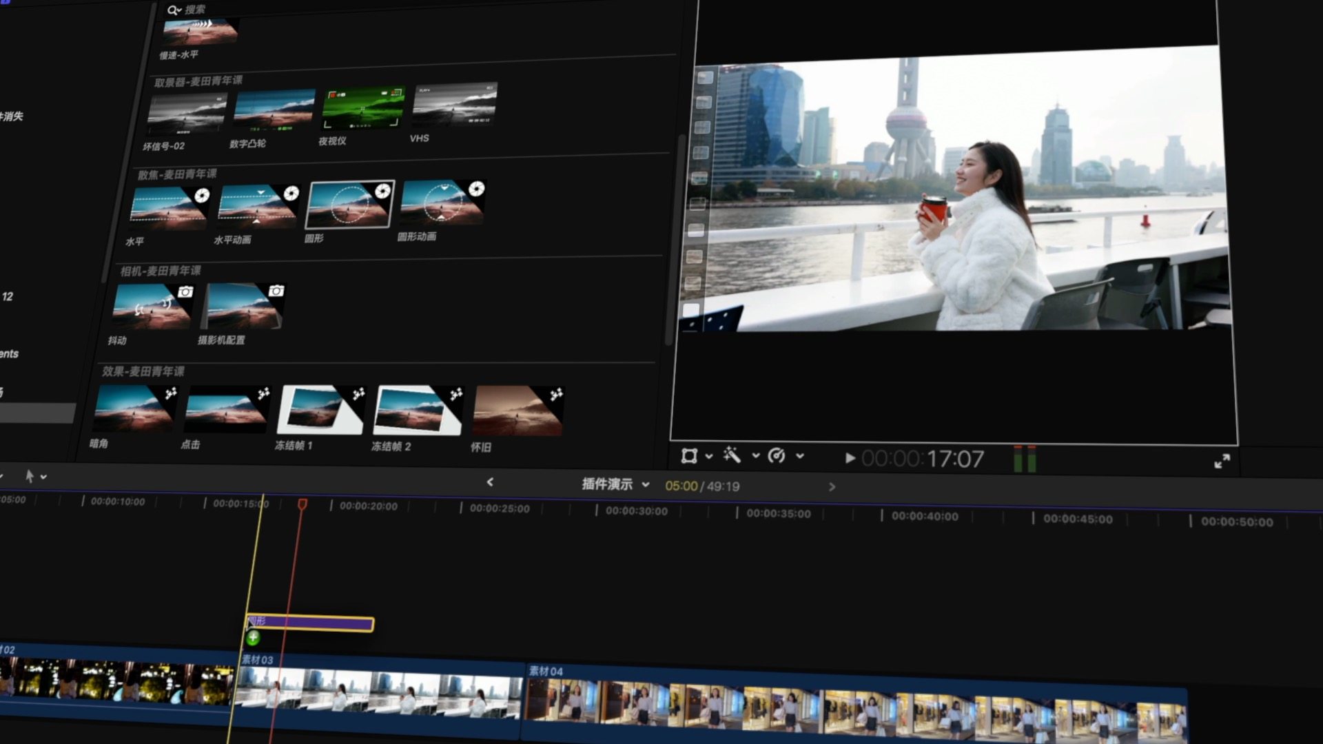This screenshot has height=744, width=1323.
Task: Expand the enhancements wand dropdown arrow
Action: pos(755,455)
